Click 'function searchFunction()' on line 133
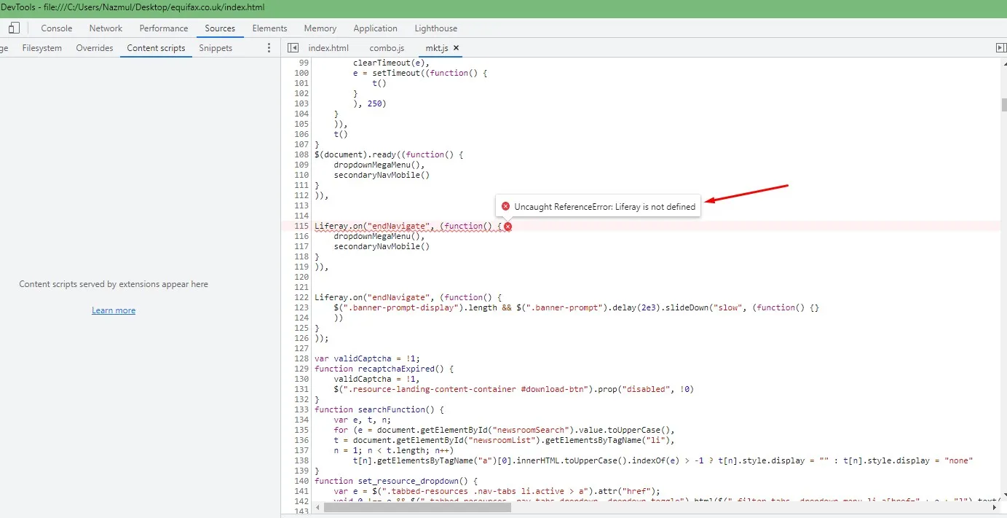The width and height of the screenshot is (1007, 518). [x=379, y=409]
